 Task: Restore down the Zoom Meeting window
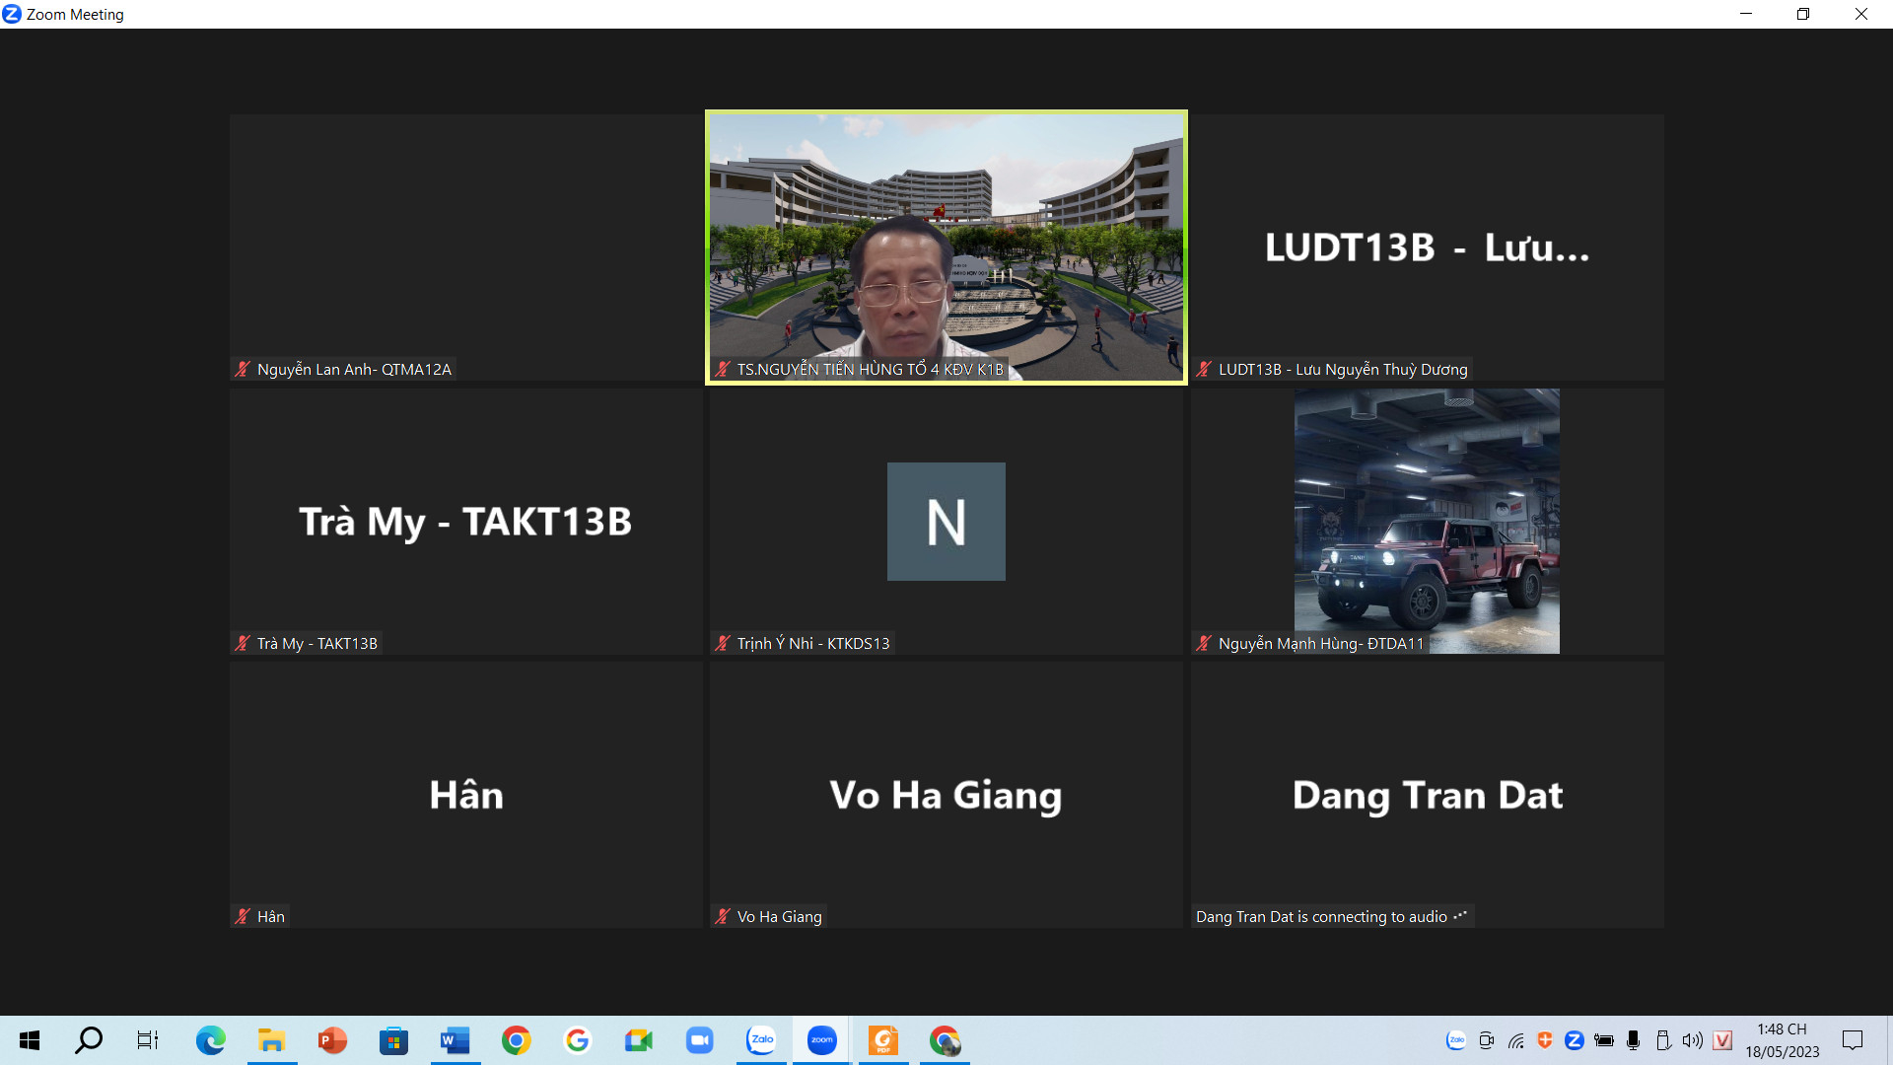point(1802,14)
